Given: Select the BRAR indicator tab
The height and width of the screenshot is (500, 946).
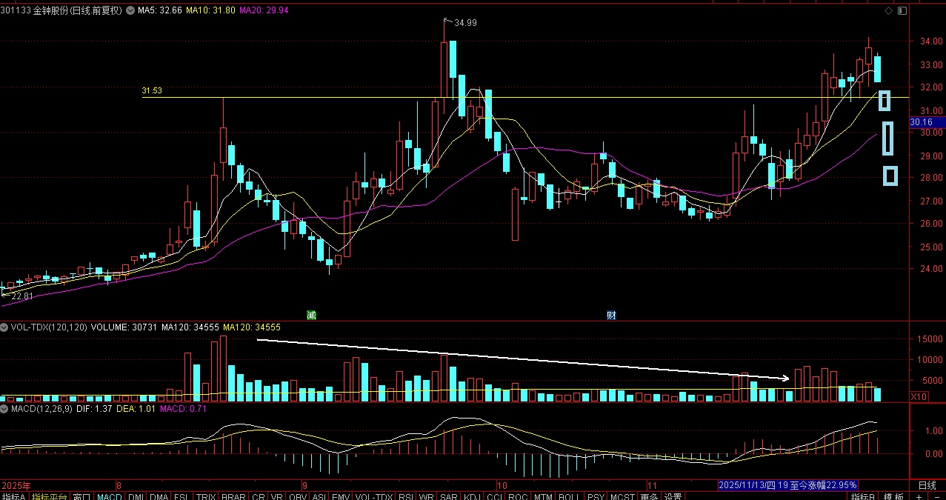Looking at the screenshot, I should pos(233,497).
